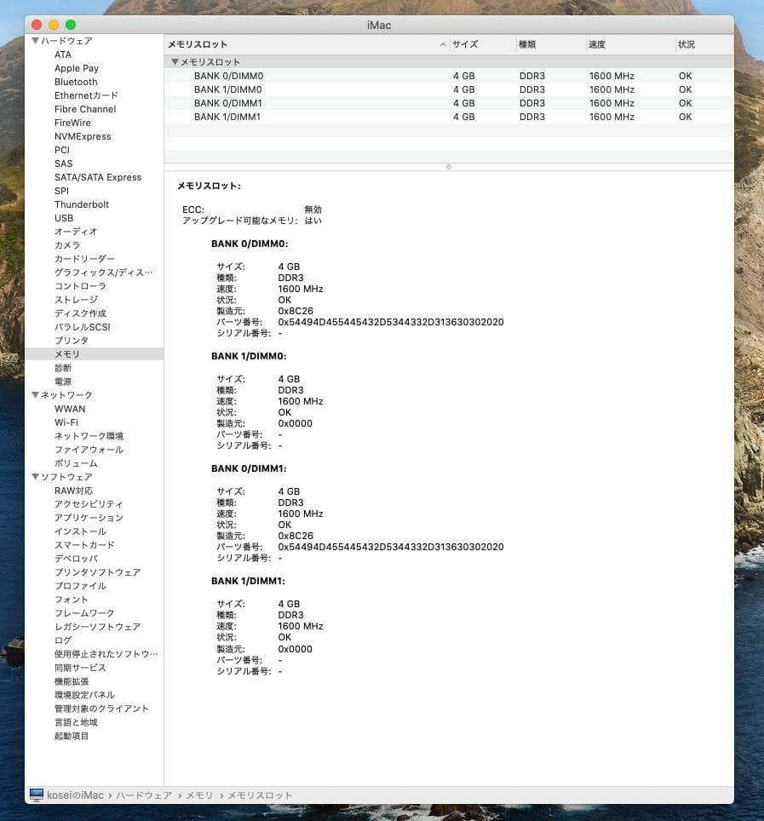The width and height of the screenshot is (764, 821).
Task: Sort the table by the サイズ column
Action: [466, 43]
